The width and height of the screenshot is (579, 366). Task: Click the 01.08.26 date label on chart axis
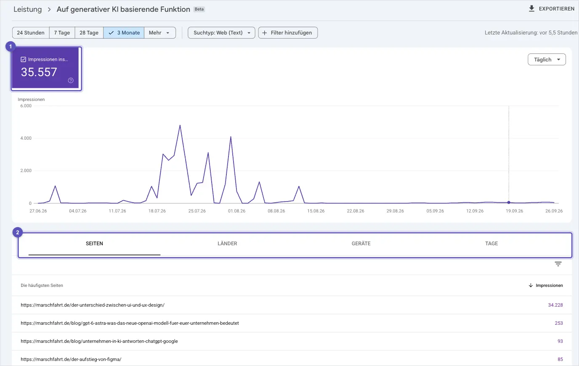click(x=236, y=211)
